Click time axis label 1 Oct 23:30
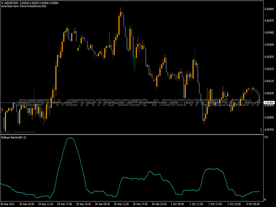This screenshot has width=276, height=207. [234, 204]
